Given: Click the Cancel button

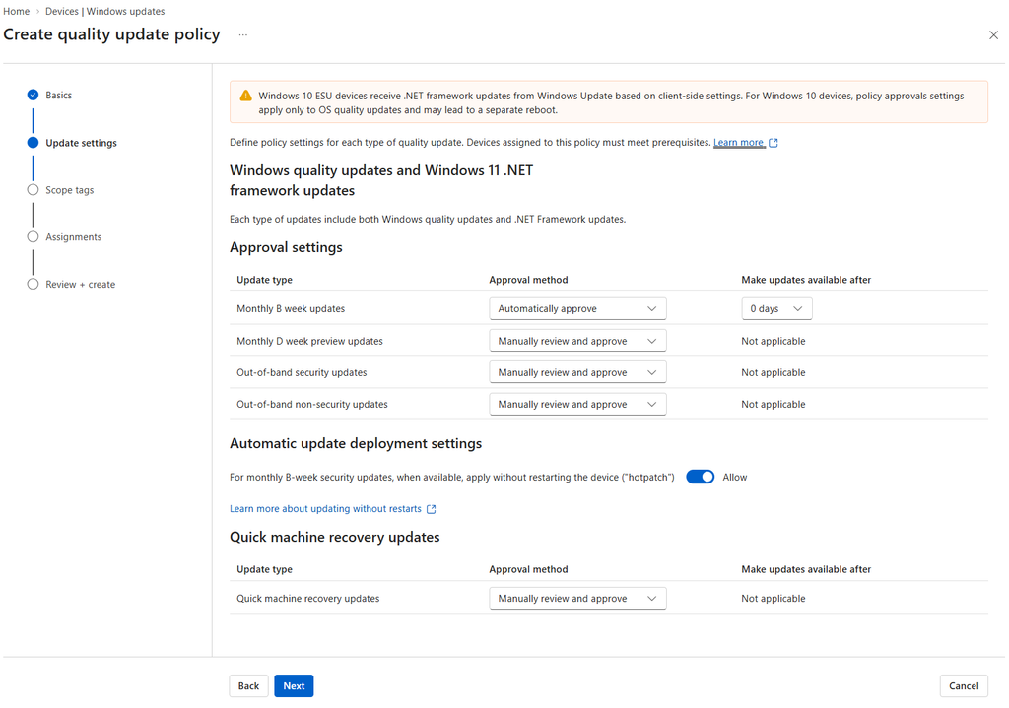Looking at the screenshot, I should coord(964,686).
